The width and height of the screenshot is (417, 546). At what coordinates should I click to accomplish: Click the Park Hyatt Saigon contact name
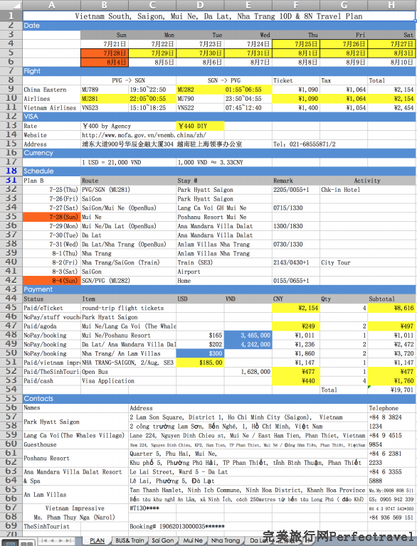[x=75, y=422]
